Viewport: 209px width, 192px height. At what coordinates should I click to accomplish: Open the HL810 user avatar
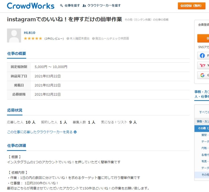[x=14, y=36]
